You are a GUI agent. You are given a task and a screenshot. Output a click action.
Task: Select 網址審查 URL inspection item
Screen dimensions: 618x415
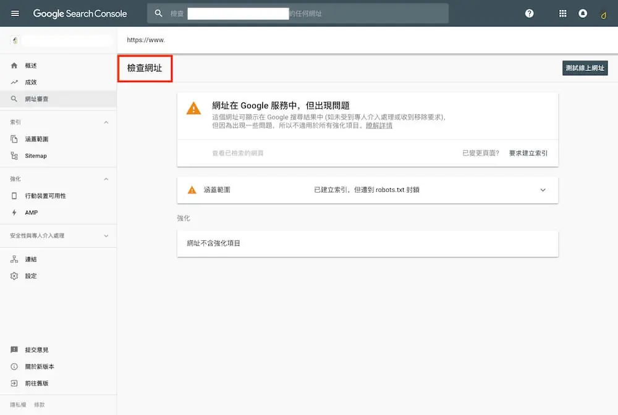[x=58, y=99]
